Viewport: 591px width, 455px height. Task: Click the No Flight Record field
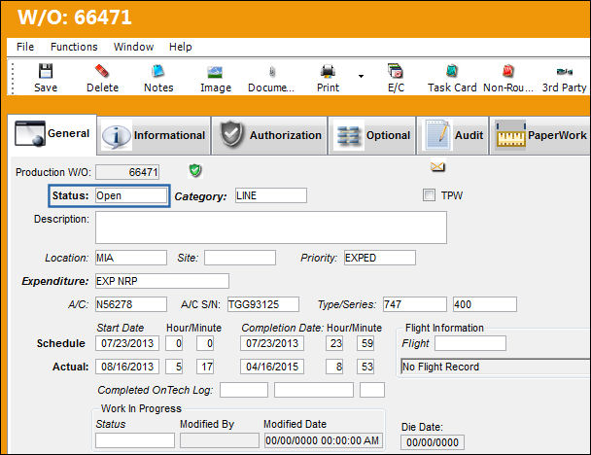click(496, 367)
